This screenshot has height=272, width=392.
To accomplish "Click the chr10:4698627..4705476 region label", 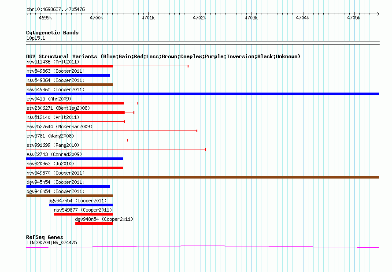I will point(55,9).
